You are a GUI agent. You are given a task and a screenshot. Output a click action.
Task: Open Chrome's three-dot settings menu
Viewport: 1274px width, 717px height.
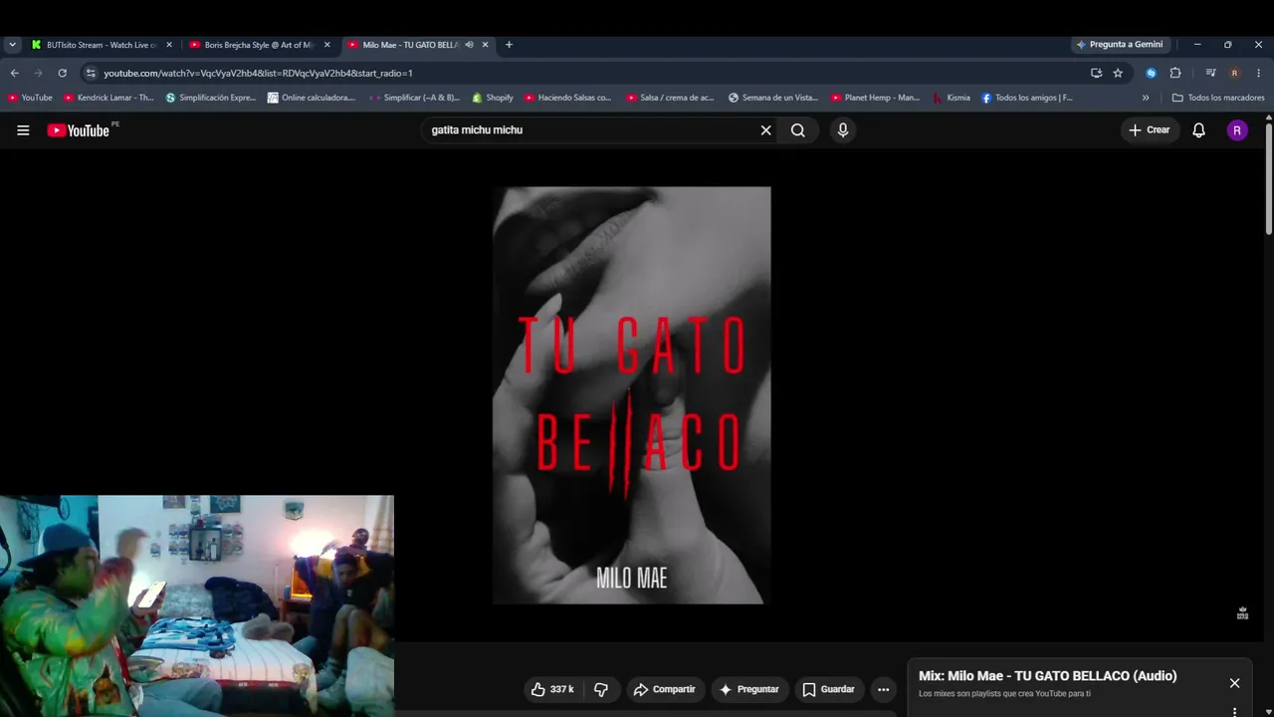click(x=1258, y=73)
